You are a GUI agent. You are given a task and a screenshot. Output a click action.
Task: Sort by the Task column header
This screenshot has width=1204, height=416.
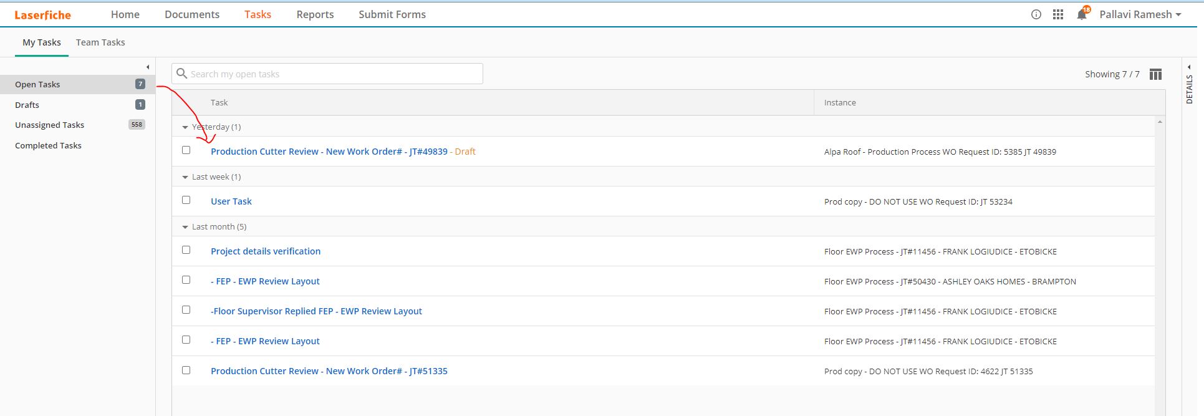pos(219,102)
